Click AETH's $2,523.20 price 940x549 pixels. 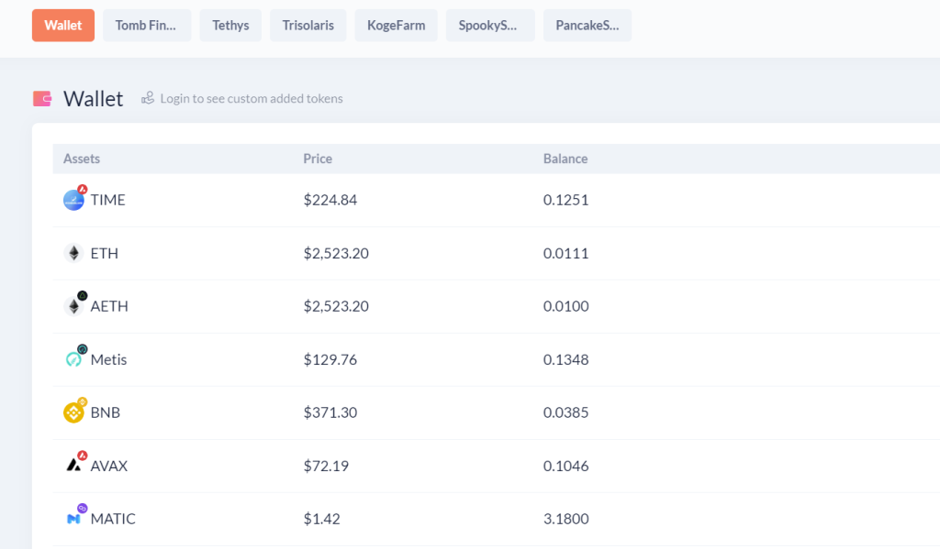tap(336, 306)
